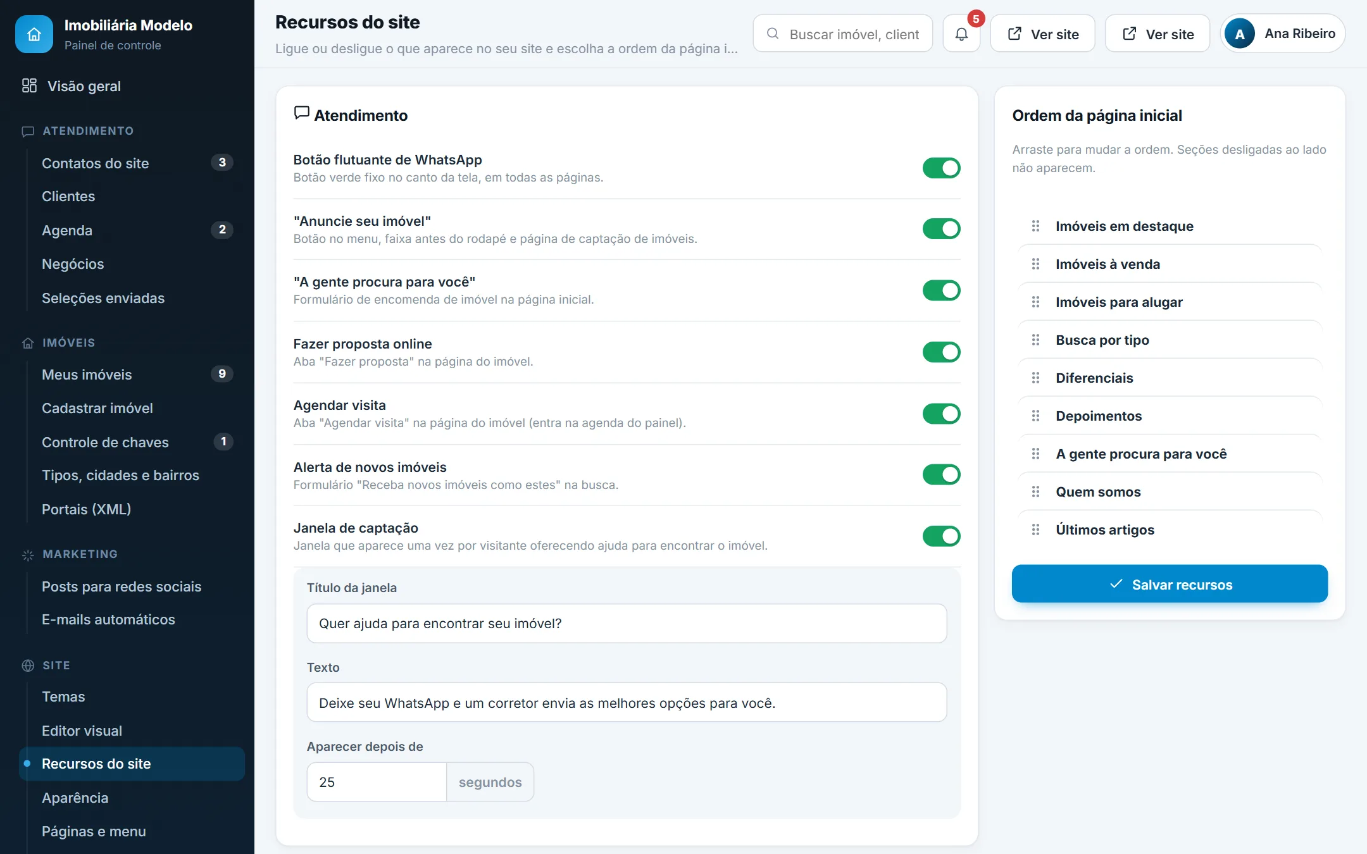
Task: Grab drag handle for Imóveis à venda
Action: [1035, 264]
